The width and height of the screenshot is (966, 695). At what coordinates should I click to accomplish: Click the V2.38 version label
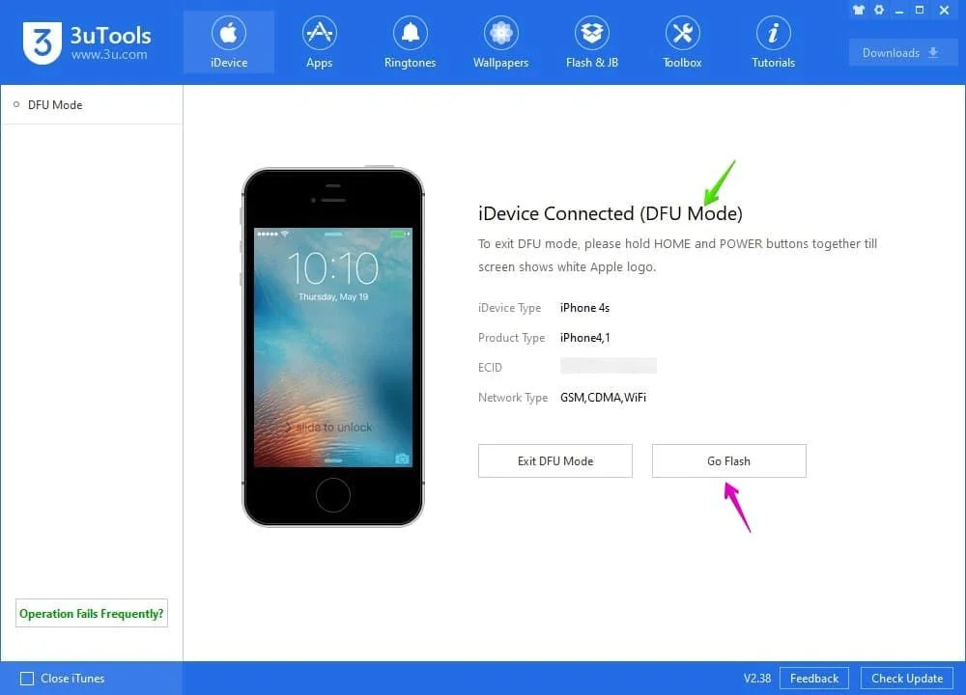click(757, 679)
